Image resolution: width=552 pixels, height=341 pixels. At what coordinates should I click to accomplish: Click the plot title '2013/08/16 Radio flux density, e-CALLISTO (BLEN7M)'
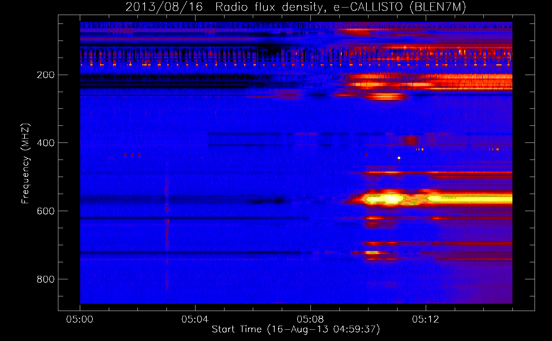tap(296, 7)
